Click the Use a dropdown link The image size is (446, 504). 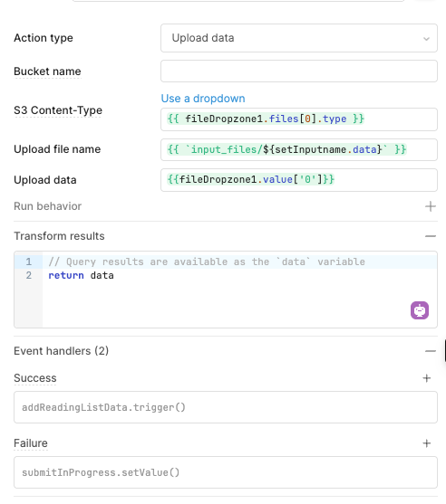pos(203,99)
